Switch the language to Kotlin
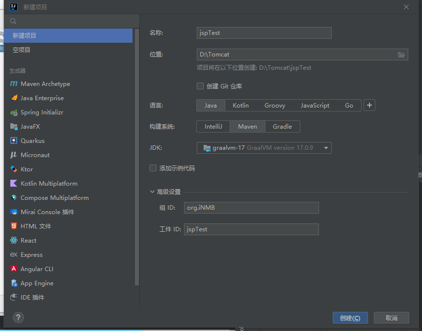This screenshot has height=331, width=422. tap(240, 106)
